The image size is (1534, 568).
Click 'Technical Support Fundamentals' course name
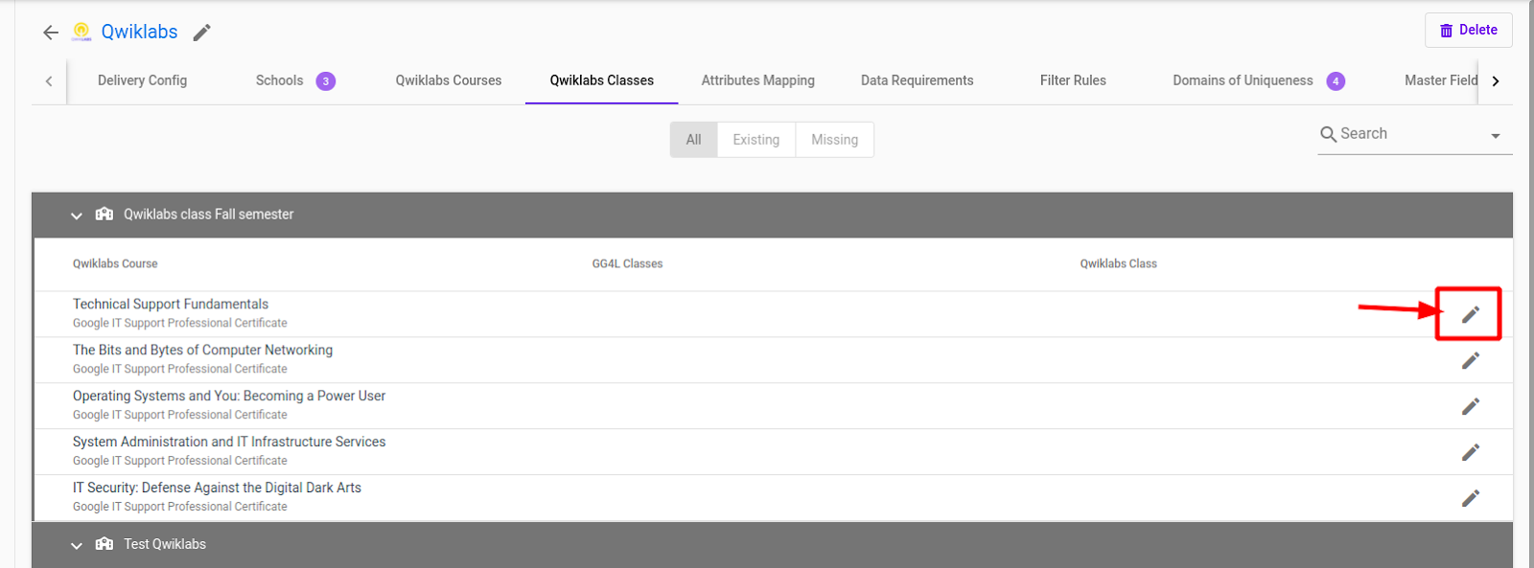point(171,305)
